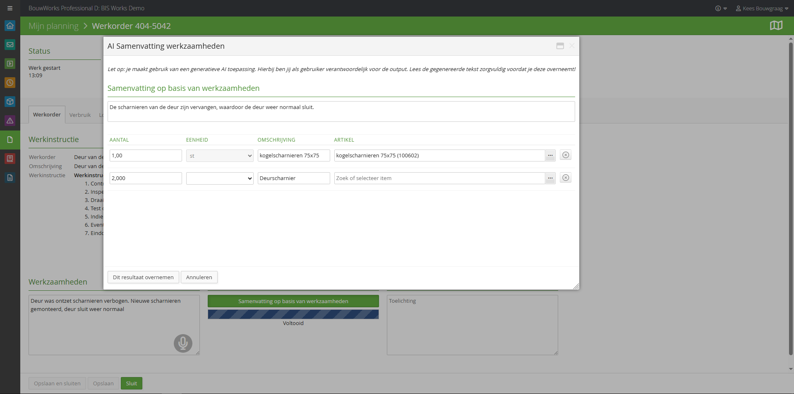Click 'Samenvatting op basis van werkzaamheden' green button
This screenshot has height=394, width=794.
[293, 301]
